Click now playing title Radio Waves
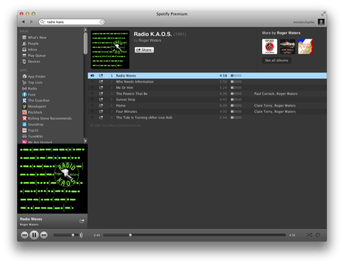The width and height of the screenshot is (344, 265). (31, 219)
